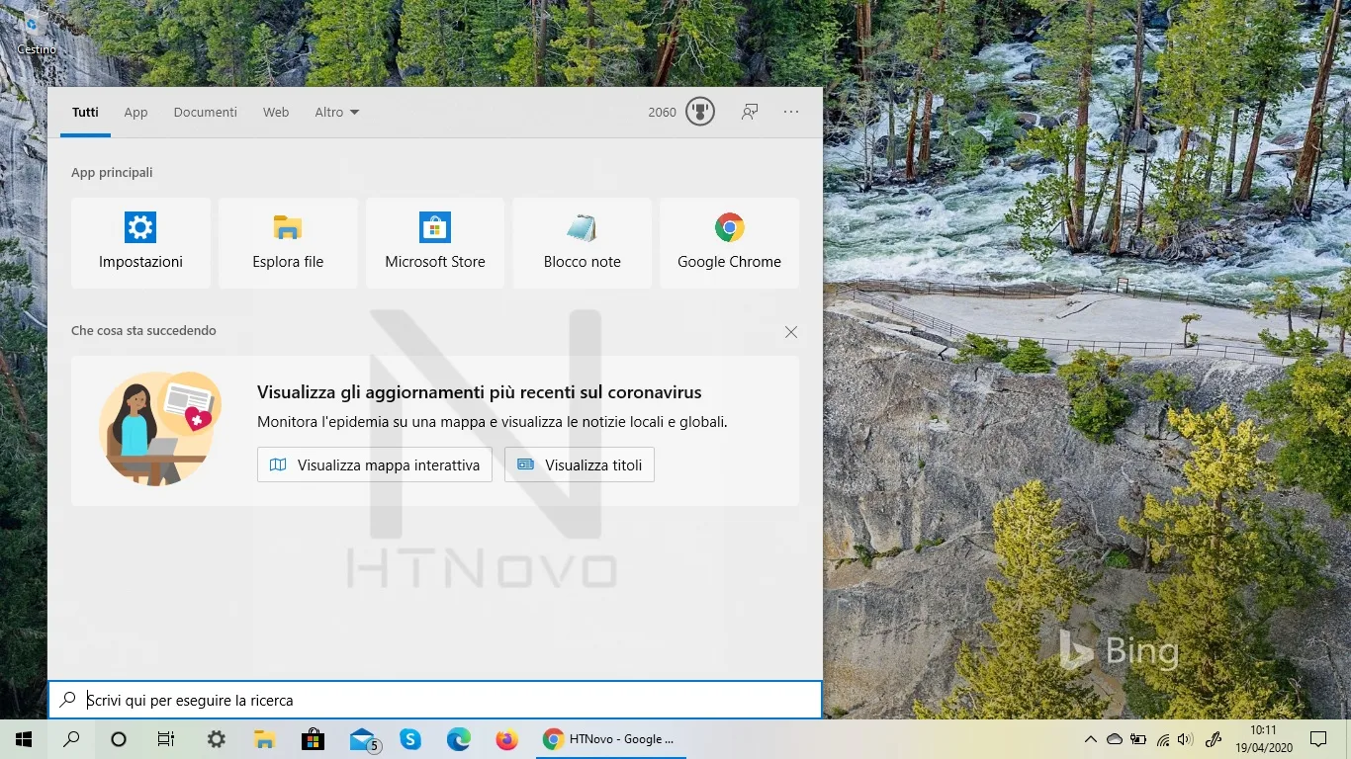1351x759 pixels.
Task: Click the battery status tray icon
Action: point(1138,739)
